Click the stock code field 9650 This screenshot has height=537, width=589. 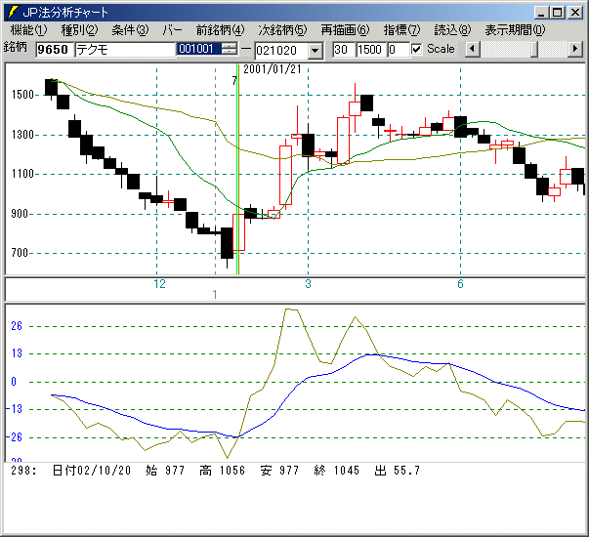[x=54, y=50]
